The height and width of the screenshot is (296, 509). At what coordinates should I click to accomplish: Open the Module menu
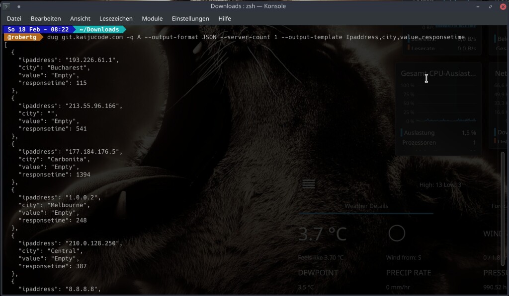[152, 19]
